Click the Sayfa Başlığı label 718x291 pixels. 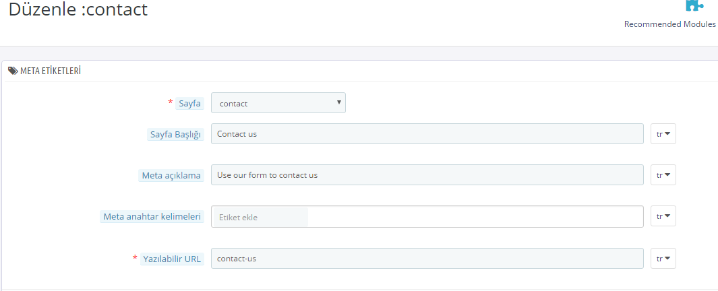[175, 135]
